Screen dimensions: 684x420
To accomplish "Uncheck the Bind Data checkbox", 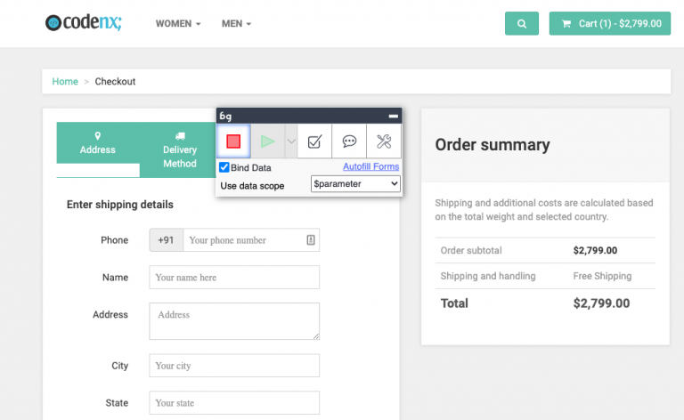I will pyautogui.click(x=224, y=167).
